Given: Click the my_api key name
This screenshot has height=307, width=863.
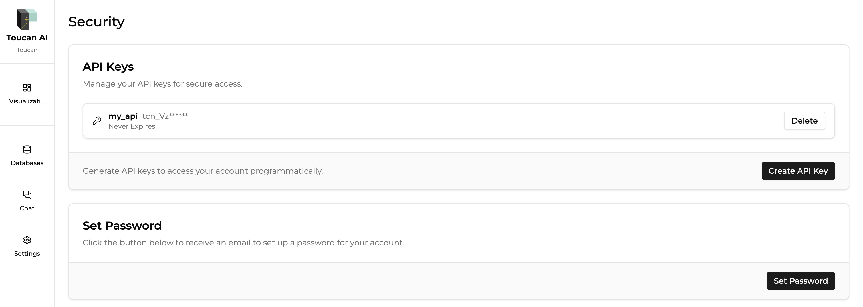Looking at the screenshot, I should point(123,116).
